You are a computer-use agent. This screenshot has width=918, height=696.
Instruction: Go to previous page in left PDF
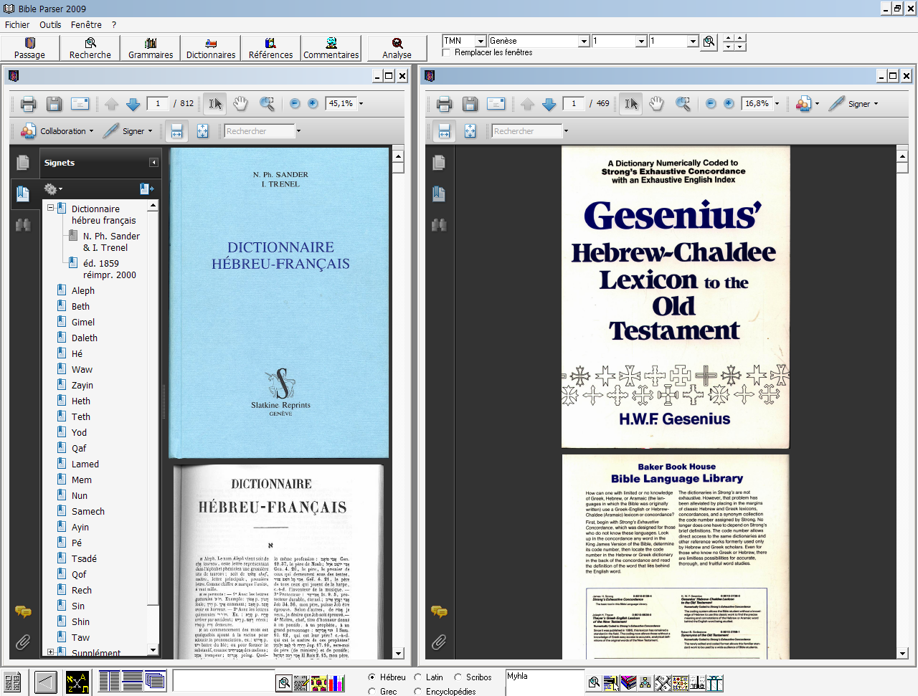pos(111,104)
